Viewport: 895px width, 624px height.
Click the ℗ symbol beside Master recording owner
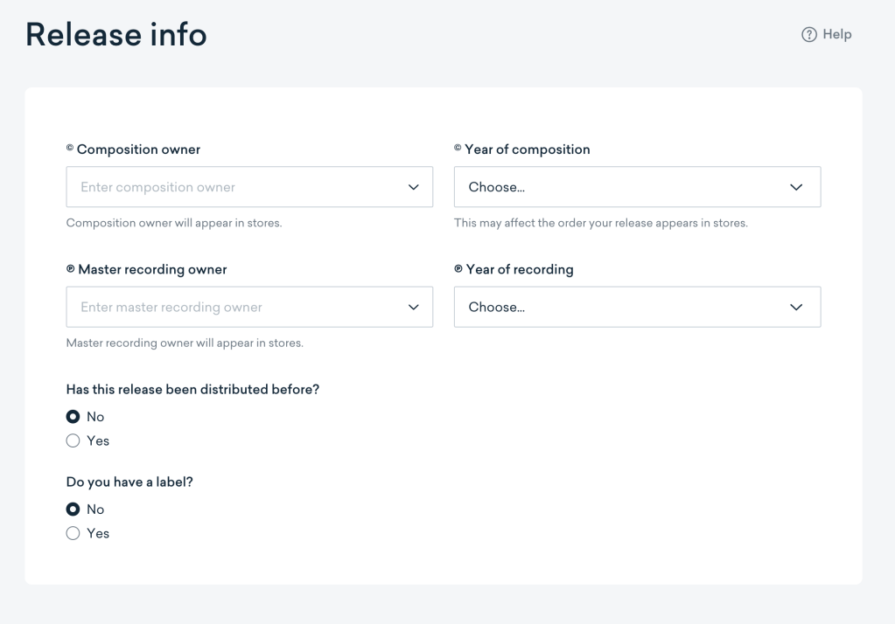(71, 269)
